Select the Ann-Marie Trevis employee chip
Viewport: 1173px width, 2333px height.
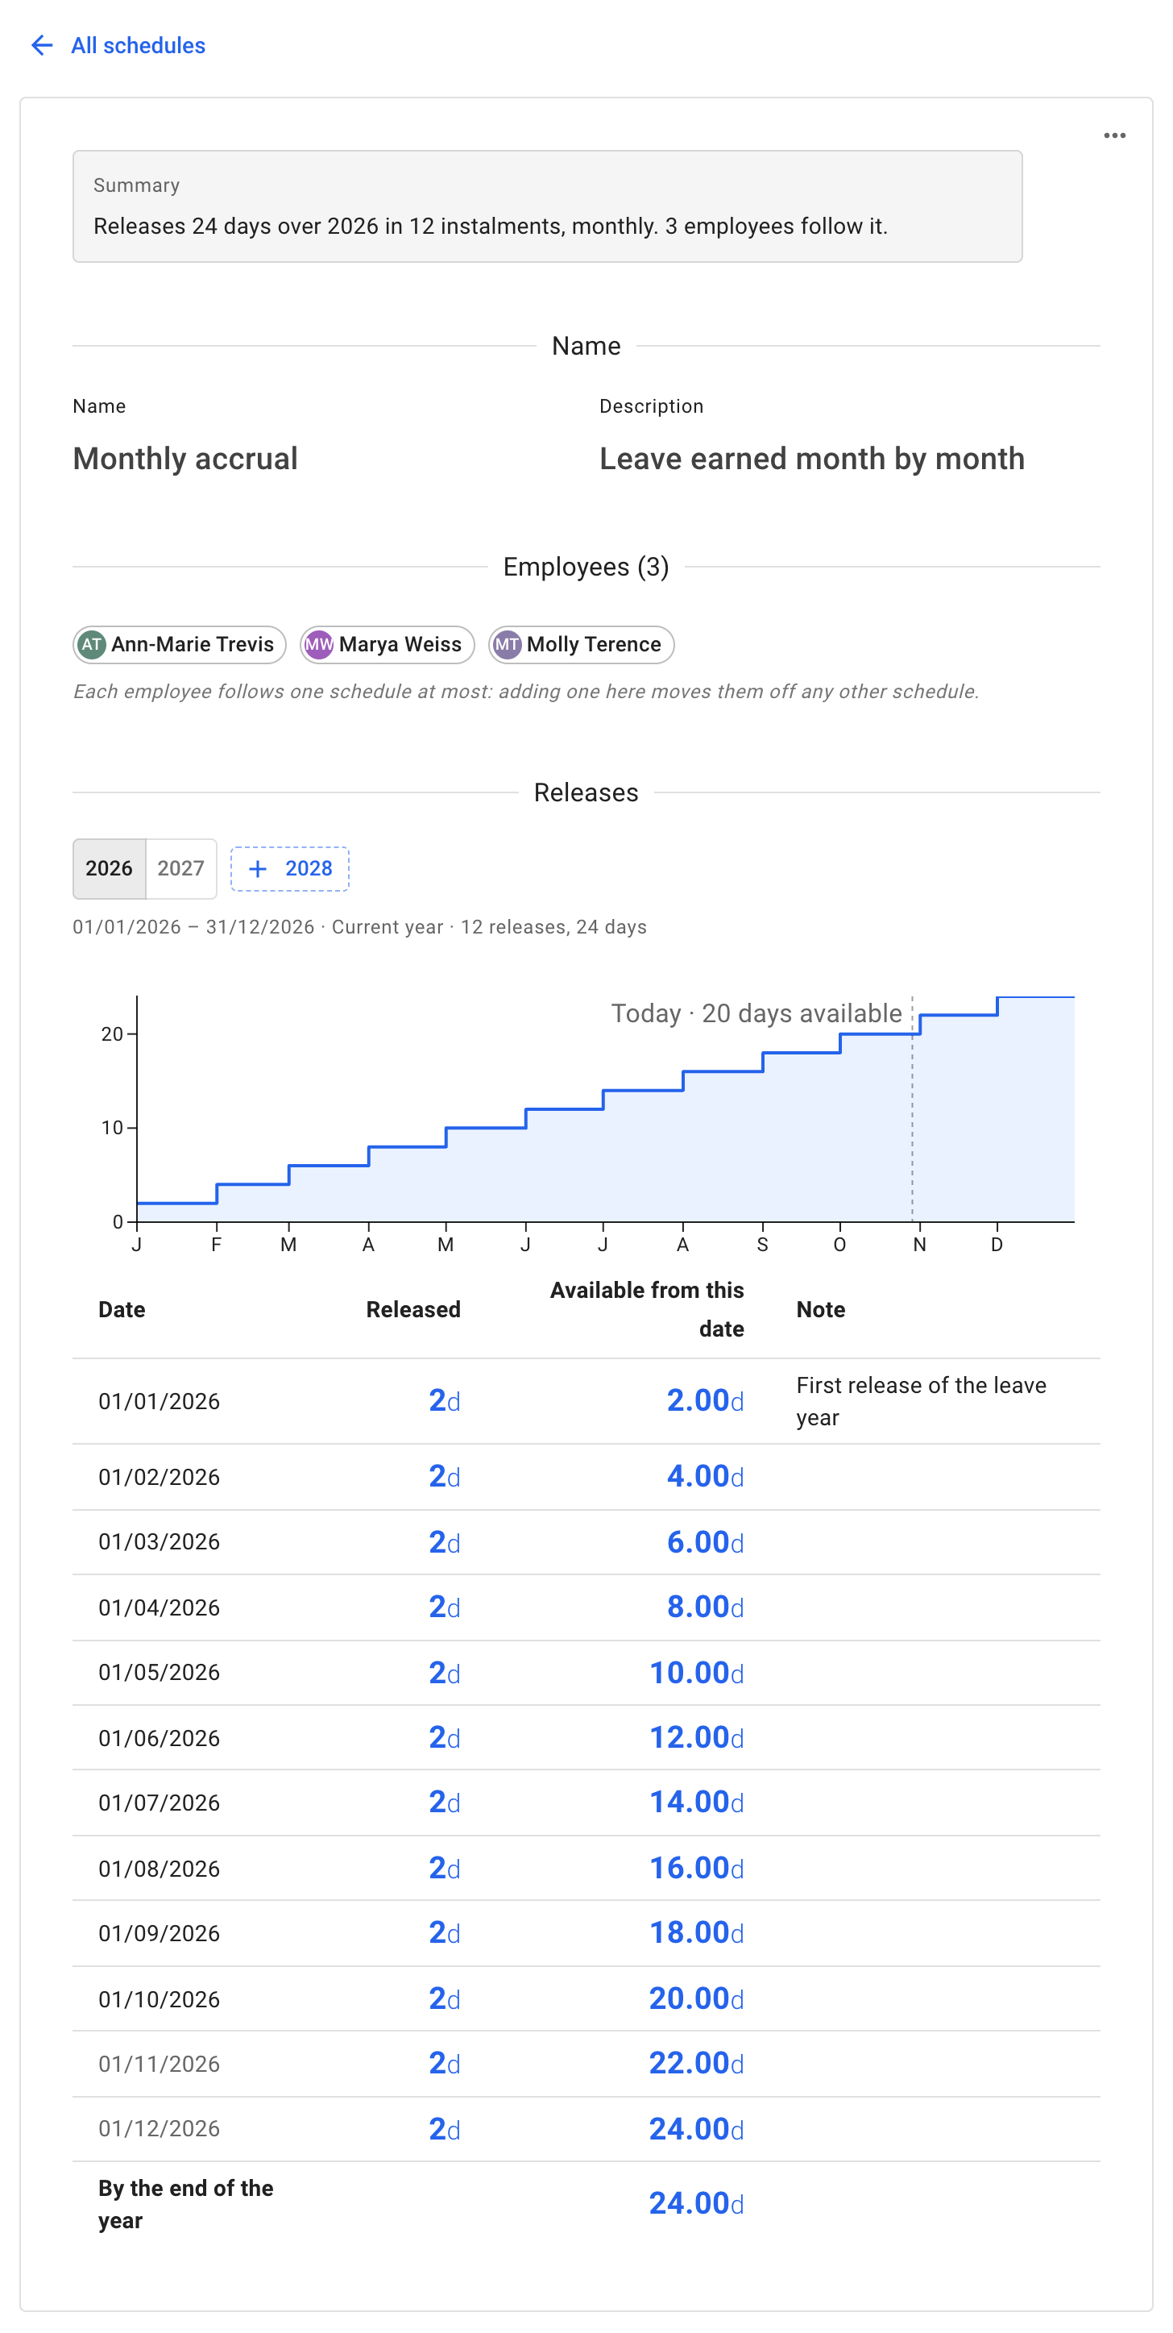click(x=179, y=645)
